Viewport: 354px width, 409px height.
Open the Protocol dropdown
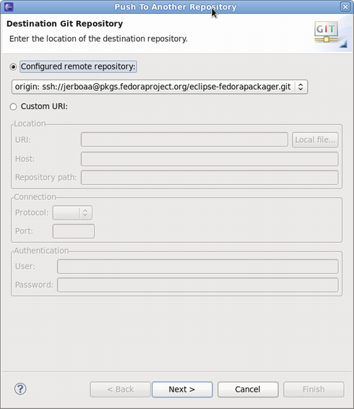coord(72,213)
